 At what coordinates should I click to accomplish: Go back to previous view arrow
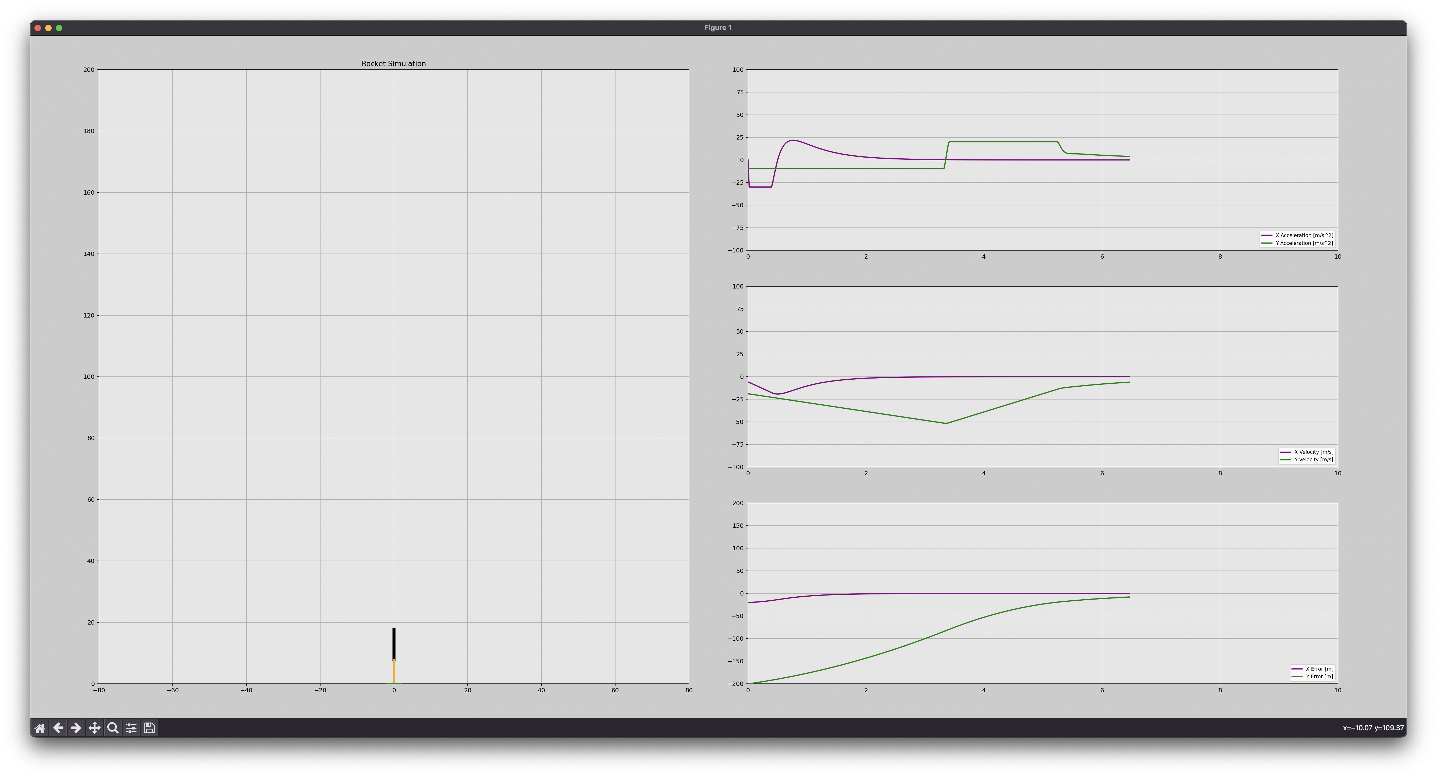coord(58,728)
